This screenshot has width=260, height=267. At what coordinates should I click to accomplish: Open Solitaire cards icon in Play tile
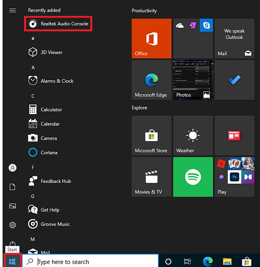pyautogui.click(x=234, y=164)
